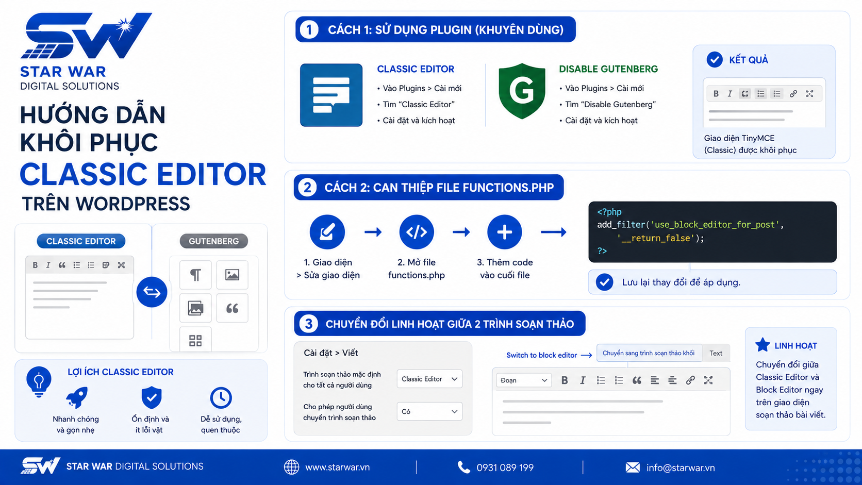The width and height of the screenshot is (862, 485).
Task: Click blockquote icon in the Đoạn toolbar
Action: pos(637,380)
